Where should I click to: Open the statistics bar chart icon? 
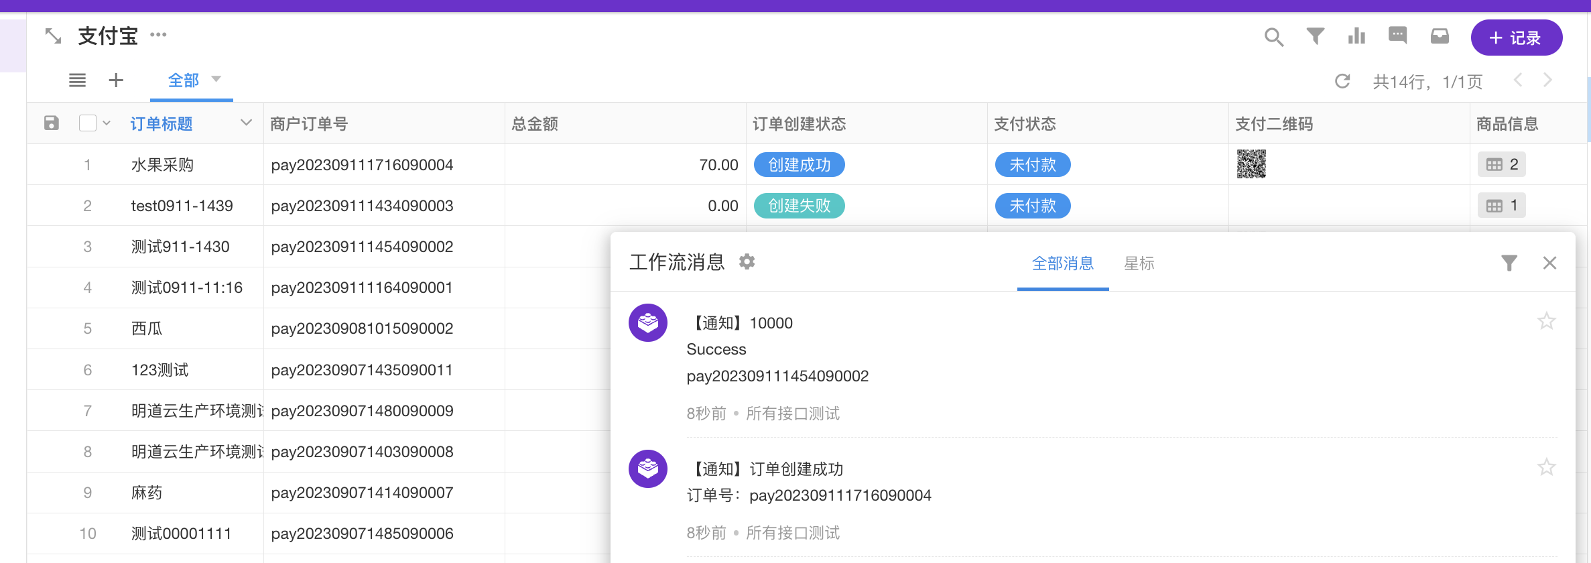pyautogui.click(x=1356, y=36)
